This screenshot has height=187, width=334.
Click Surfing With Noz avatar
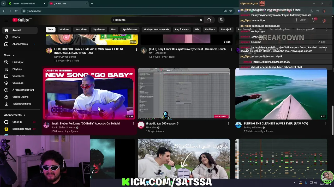coord(238,125)
